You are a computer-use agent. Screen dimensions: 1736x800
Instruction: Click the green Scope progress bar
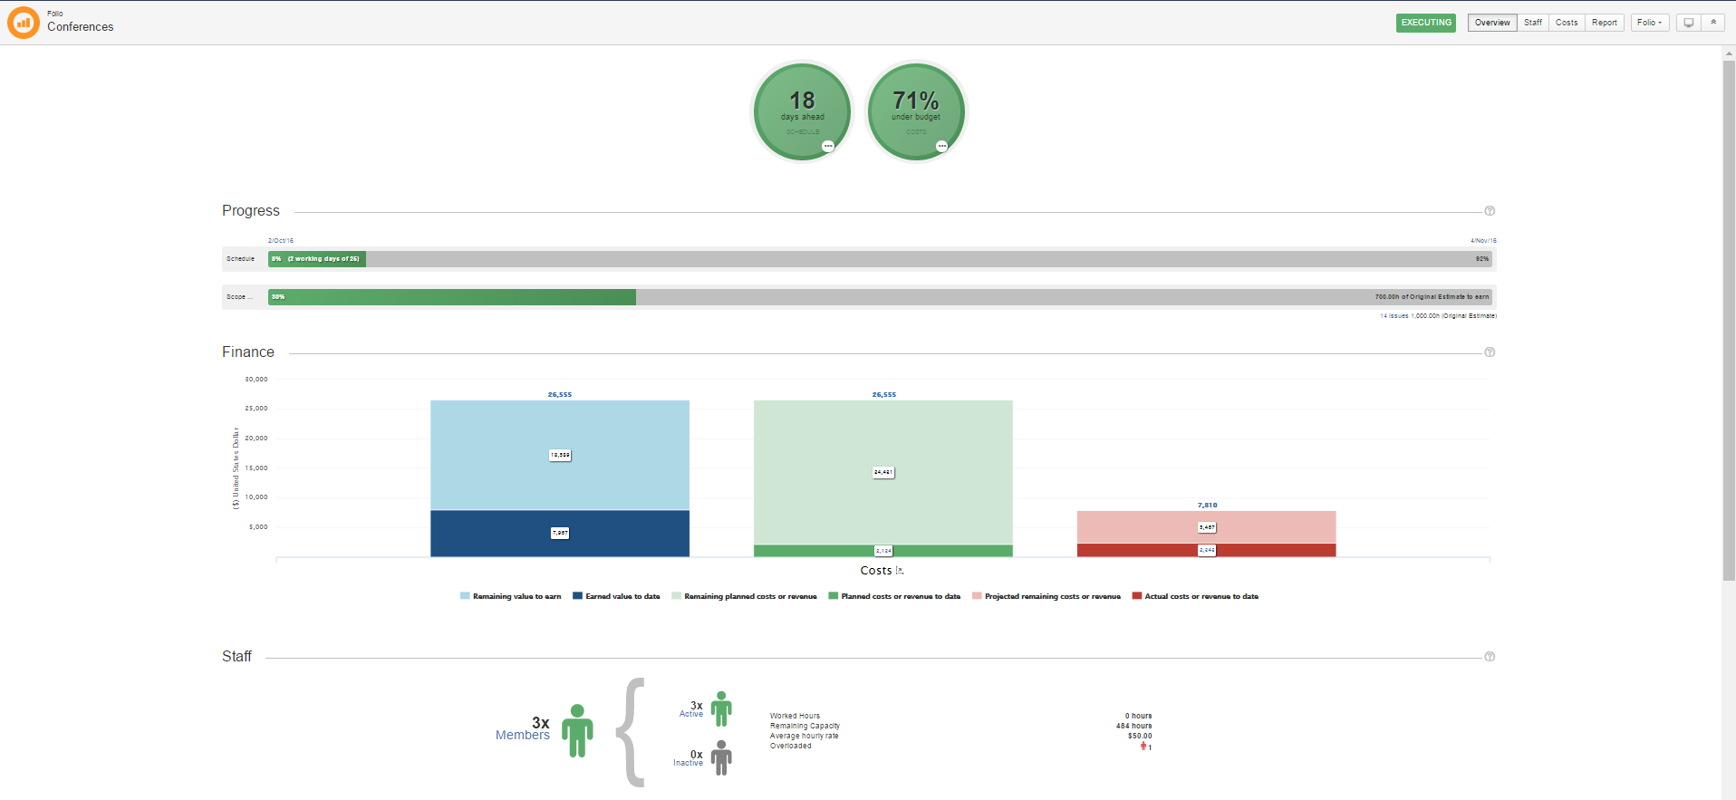click(452, 297)
